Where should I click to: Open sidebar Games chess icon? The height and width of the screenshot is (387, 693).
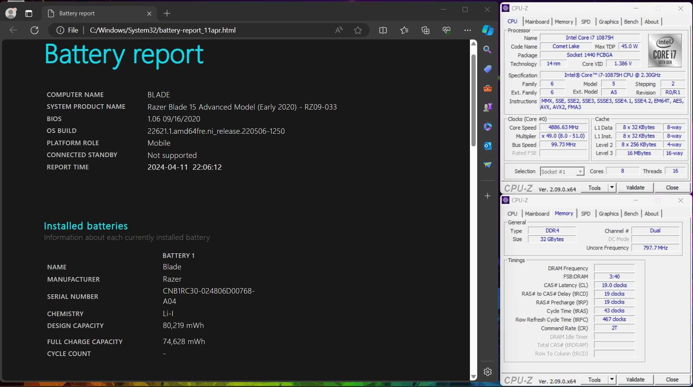point(488,107)
